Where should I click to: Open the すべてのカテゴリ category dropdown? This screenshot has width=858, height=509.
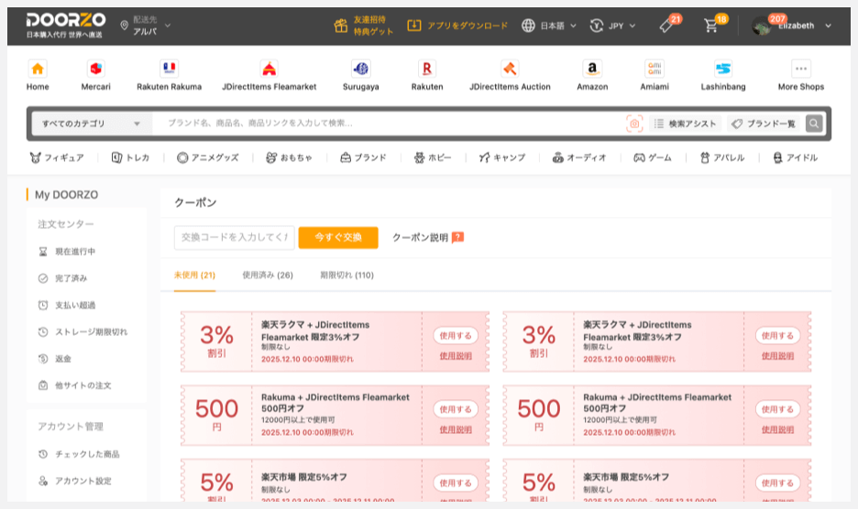(92, 124)
